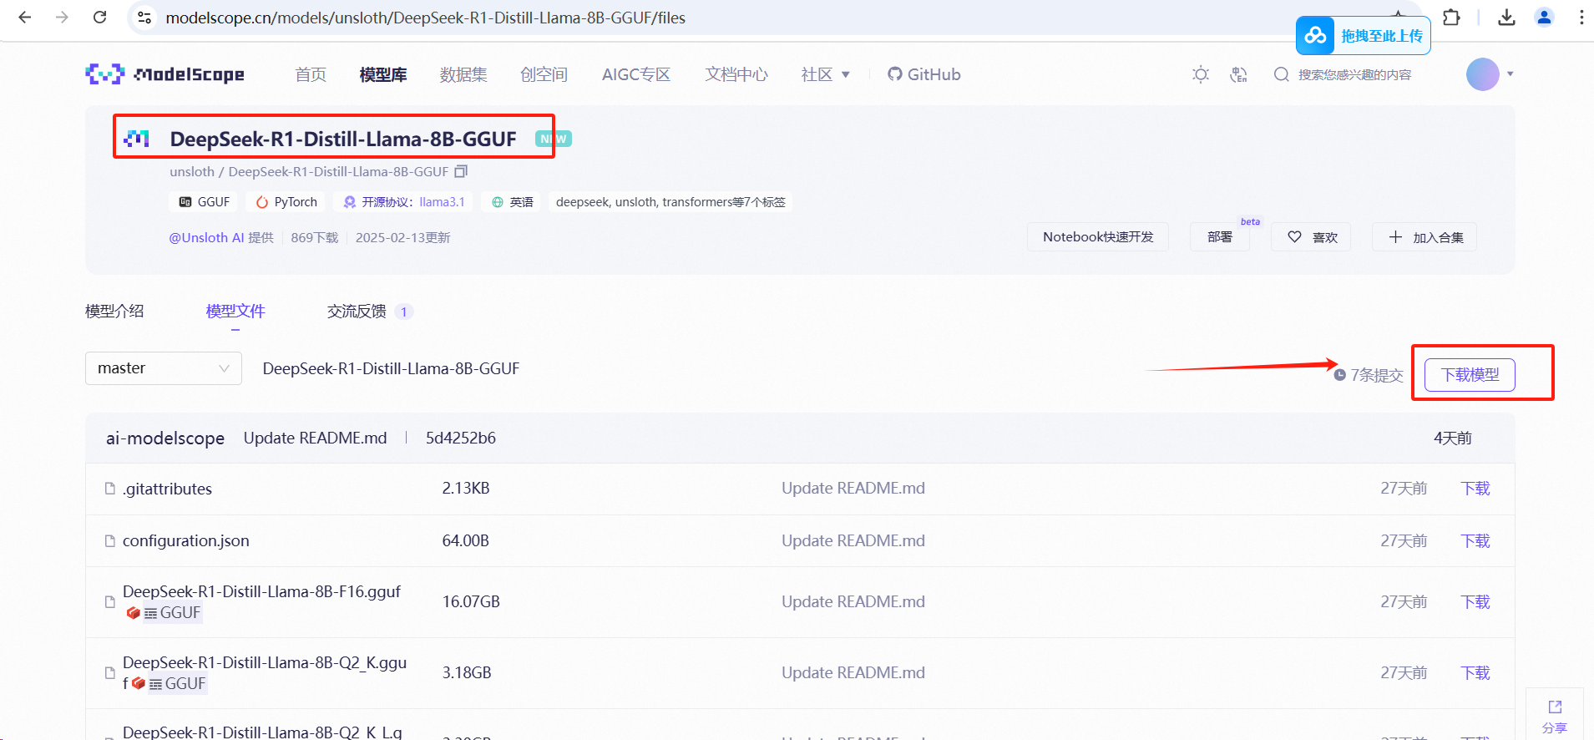
Task: Click the 拖拽至此上传 cloud upload badge
Action: click(1363, 35)
